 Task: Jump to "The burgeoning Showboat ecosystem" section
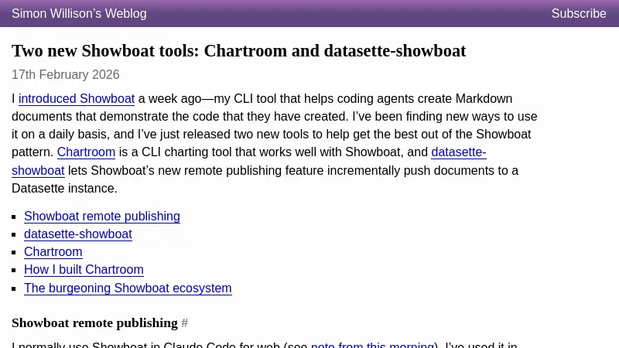[128, 288]
